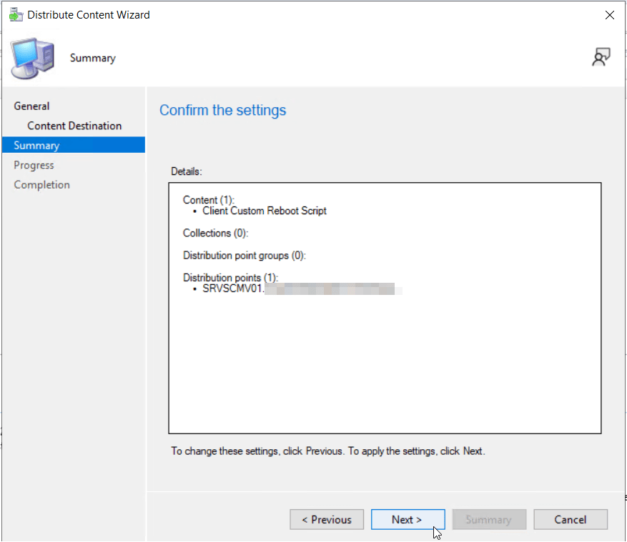Click the Collections (0) line
Screen dimensions: 627x542
point(215,233)
